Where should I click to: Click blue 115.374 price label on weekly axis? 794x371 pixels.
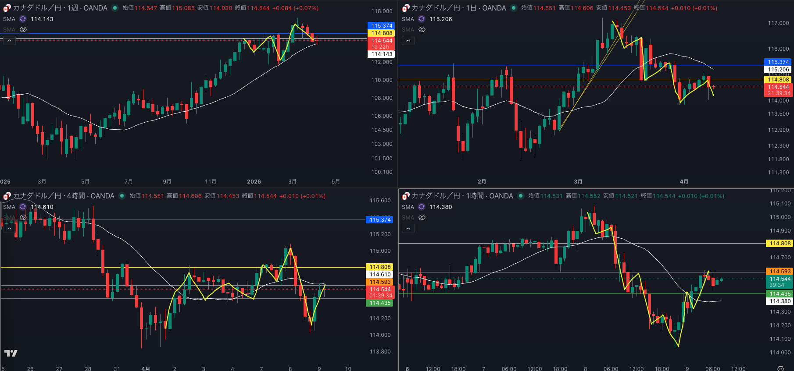click(381, 25)
